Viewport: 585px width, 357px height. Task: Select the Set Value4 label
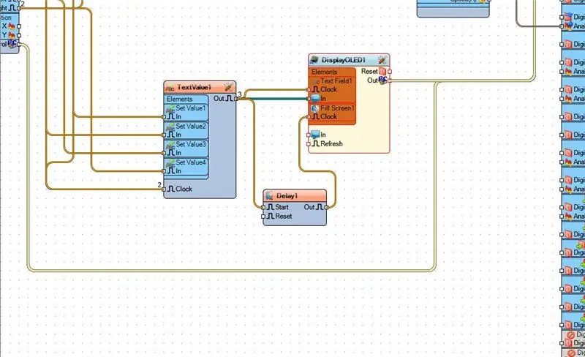[191, 162]
